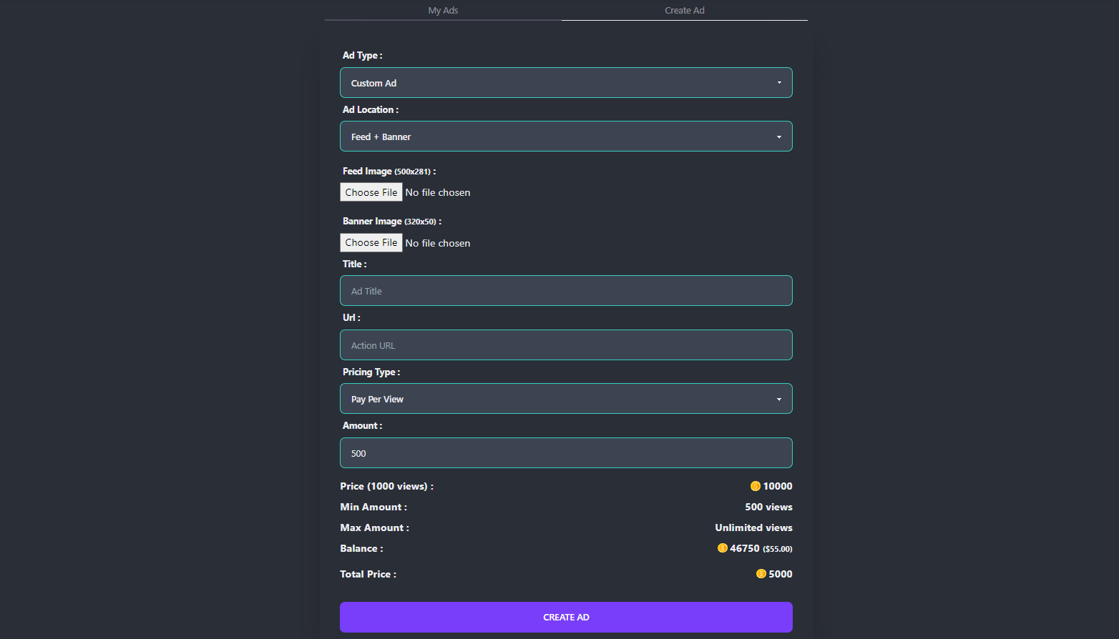Click the '500 views' min amount value
The height and width of the screenshot is (639, 1119).
click(768, 507)
